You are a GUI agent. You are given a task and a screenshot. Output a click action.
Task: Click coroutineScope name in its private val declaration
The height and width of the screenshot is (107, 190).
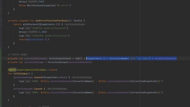pyautogui.click(x=34, y=62)
